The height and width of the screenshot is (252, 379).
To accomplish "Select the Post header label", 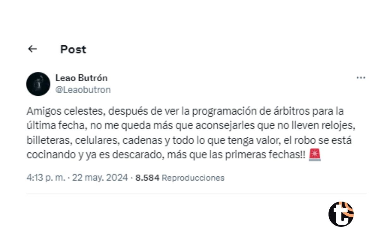I will (x=73, y=49).
